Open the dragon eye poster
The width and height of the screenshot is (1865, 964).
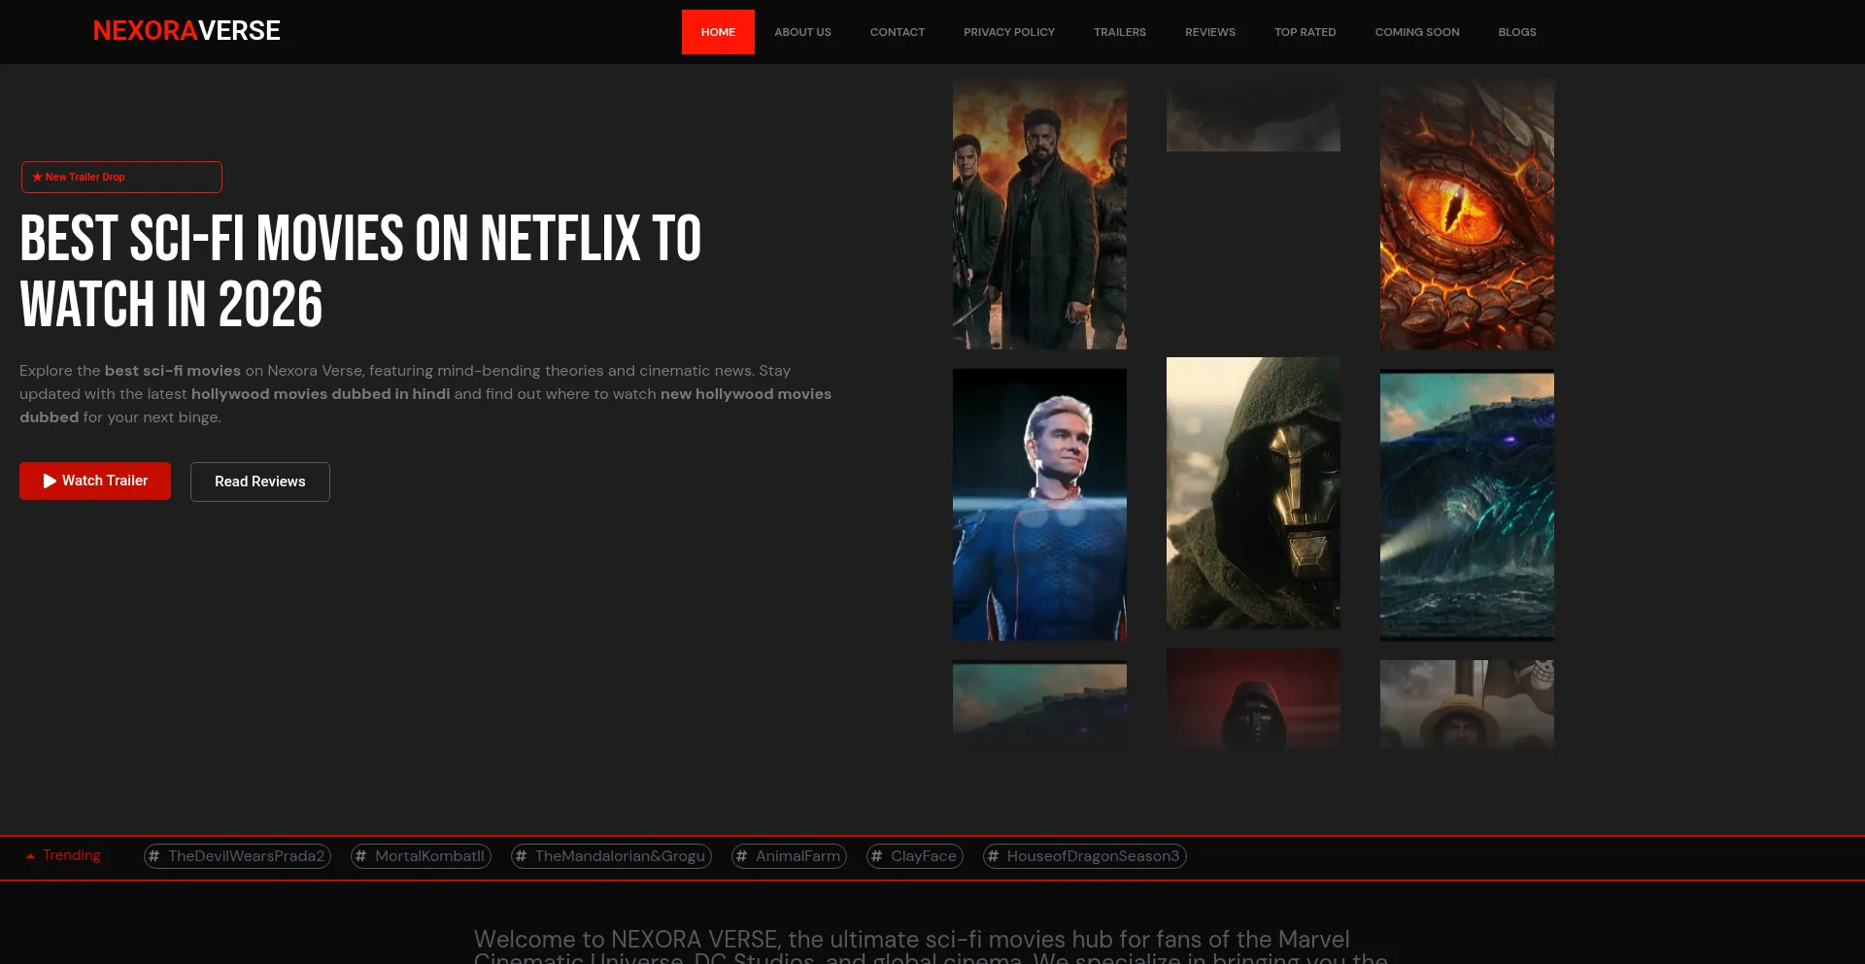click(1467, 215)
